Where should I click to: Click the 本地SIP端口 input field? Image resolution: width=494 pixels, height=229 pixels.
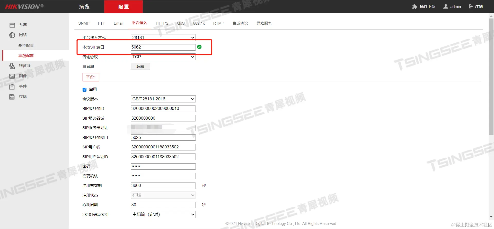pos(163,47)
